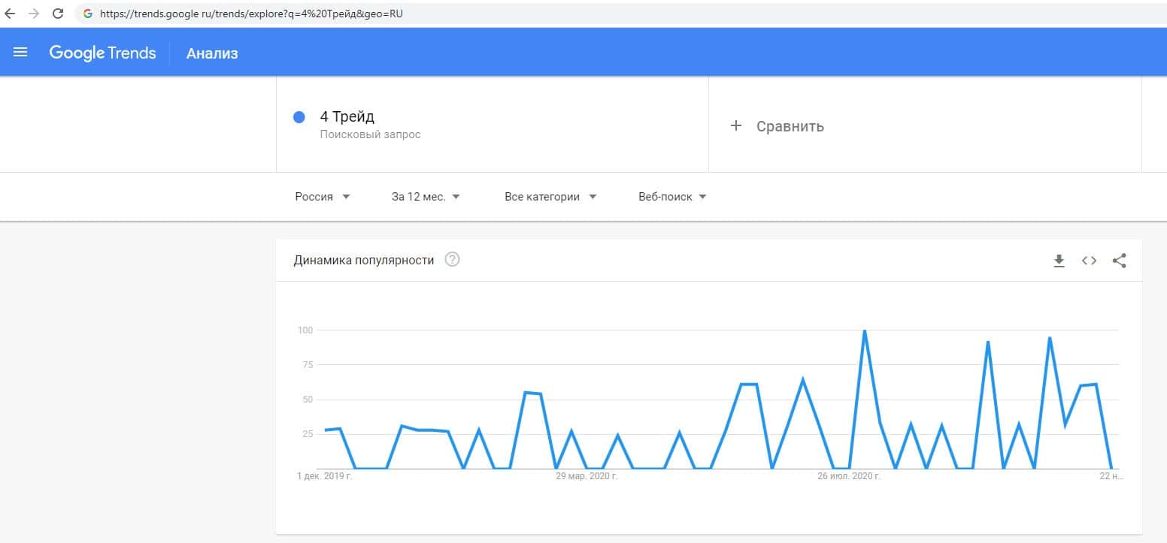
Task: Click Сравнить to add comparison term
Action: coord(790,126)
